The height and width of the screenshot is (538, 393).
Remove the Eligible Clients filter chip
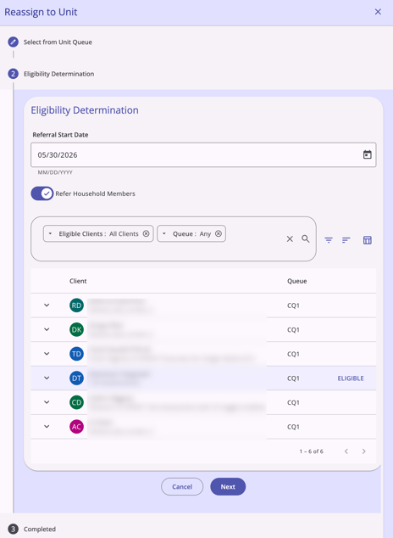pyautogui.click(x=147, y=233)
